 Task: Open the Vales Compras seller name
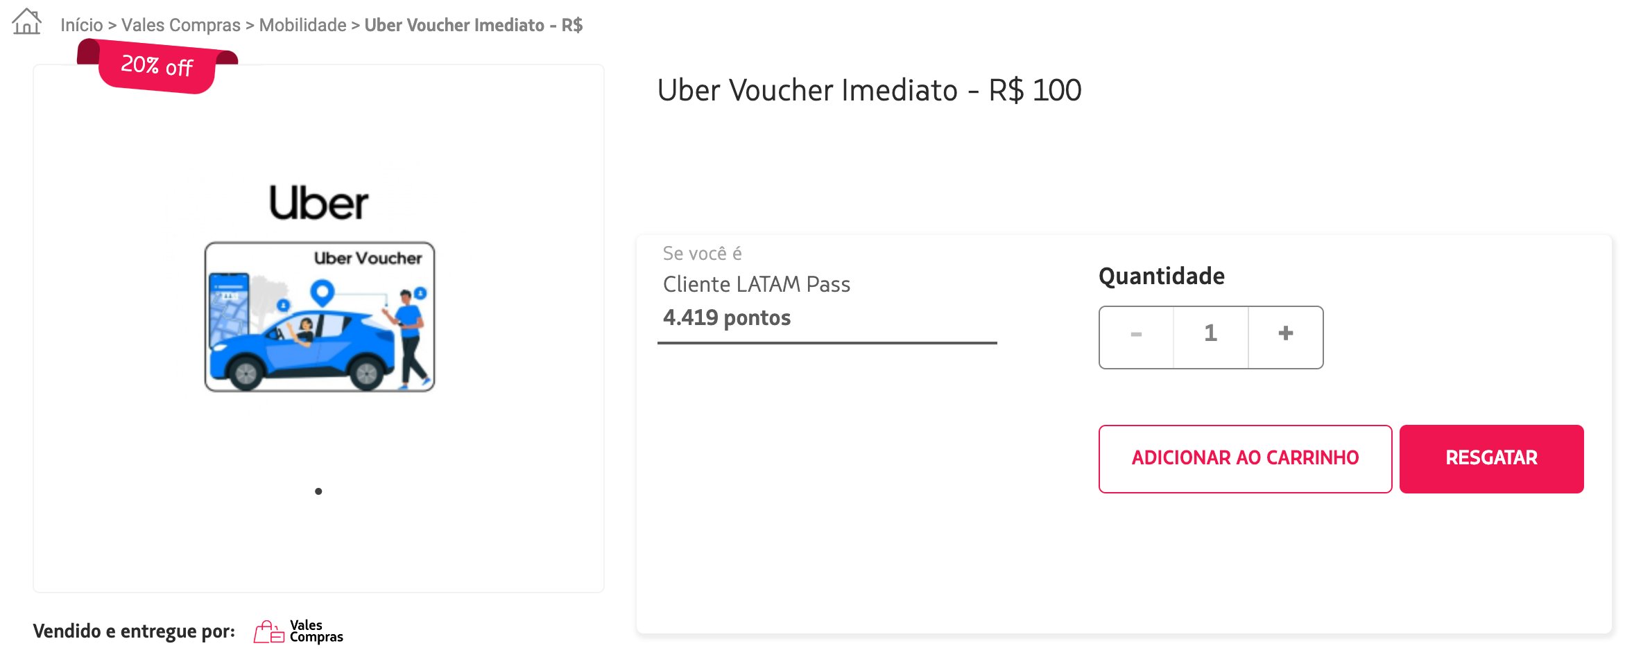coord(316,631)
